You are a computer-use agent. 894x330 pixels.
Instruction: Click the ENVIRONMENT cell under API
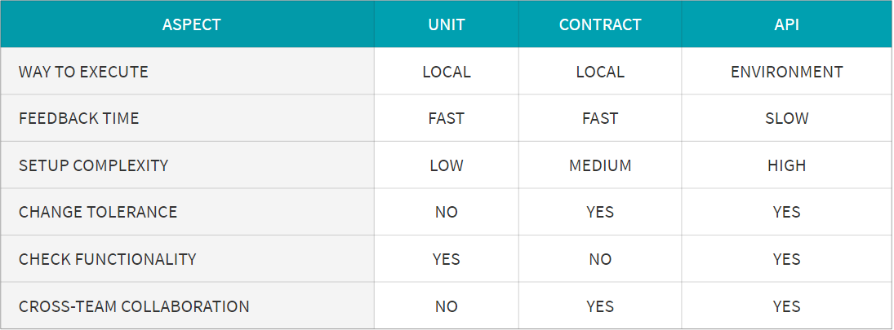pos(787,73)
